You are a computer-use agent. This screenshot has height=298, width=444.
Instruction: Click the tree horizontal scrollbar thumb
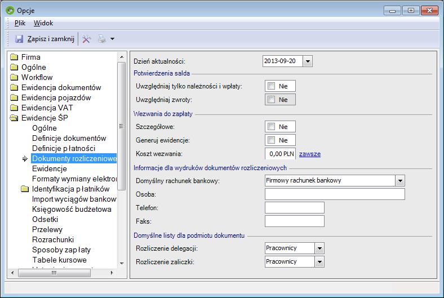click(x=54, y=273)
